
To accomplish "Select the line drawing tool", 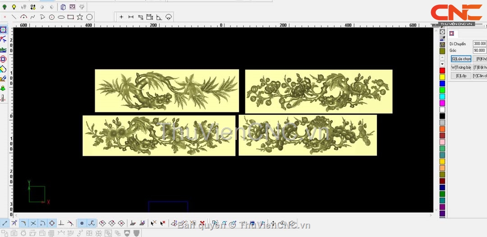I will coord(14,17).
